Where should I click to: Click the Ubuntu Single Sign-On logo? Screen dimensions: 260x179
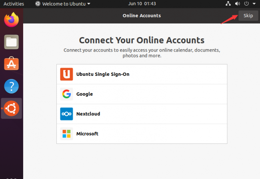pyautogui.click(x=66, y=74)
